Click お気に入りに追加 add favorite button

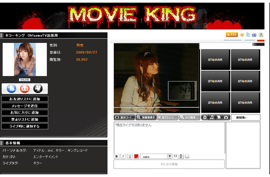[x=25, y=112]
